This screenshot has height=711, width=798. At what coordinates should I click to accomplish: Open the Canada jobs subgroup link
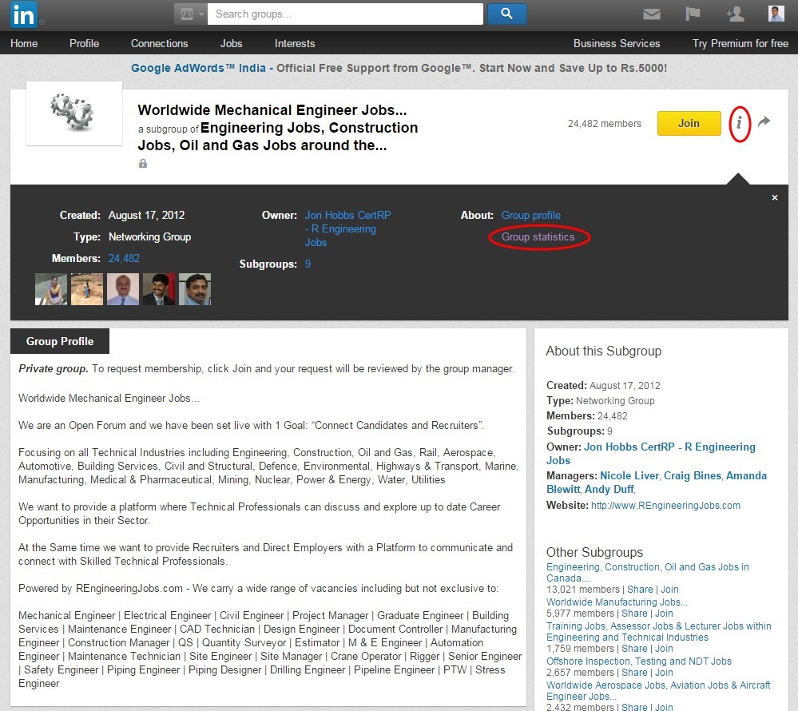[647, 573]
